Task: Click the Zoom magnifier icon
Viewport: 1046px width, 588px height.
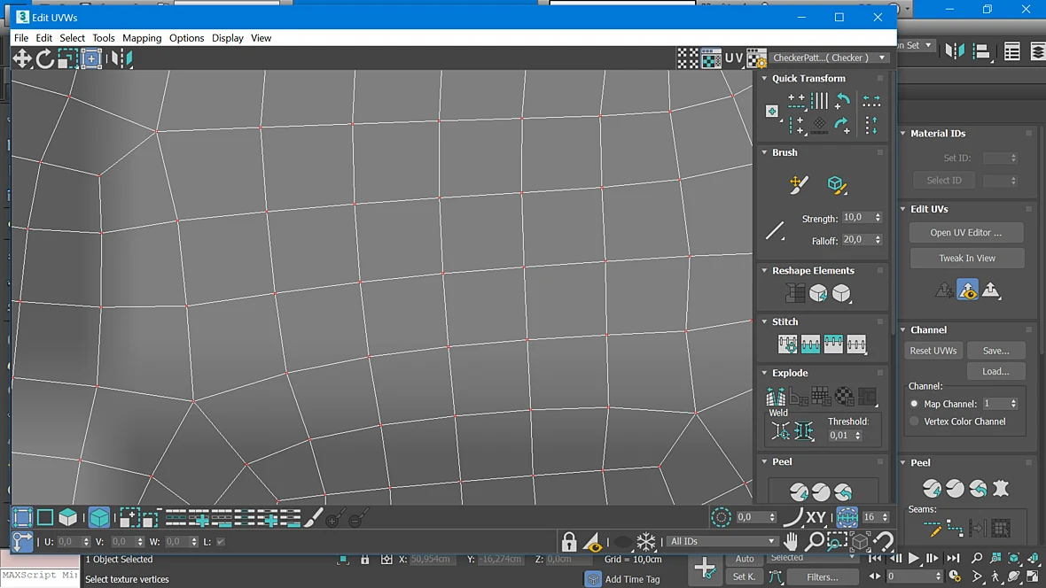Action: (x=814, y=541)
